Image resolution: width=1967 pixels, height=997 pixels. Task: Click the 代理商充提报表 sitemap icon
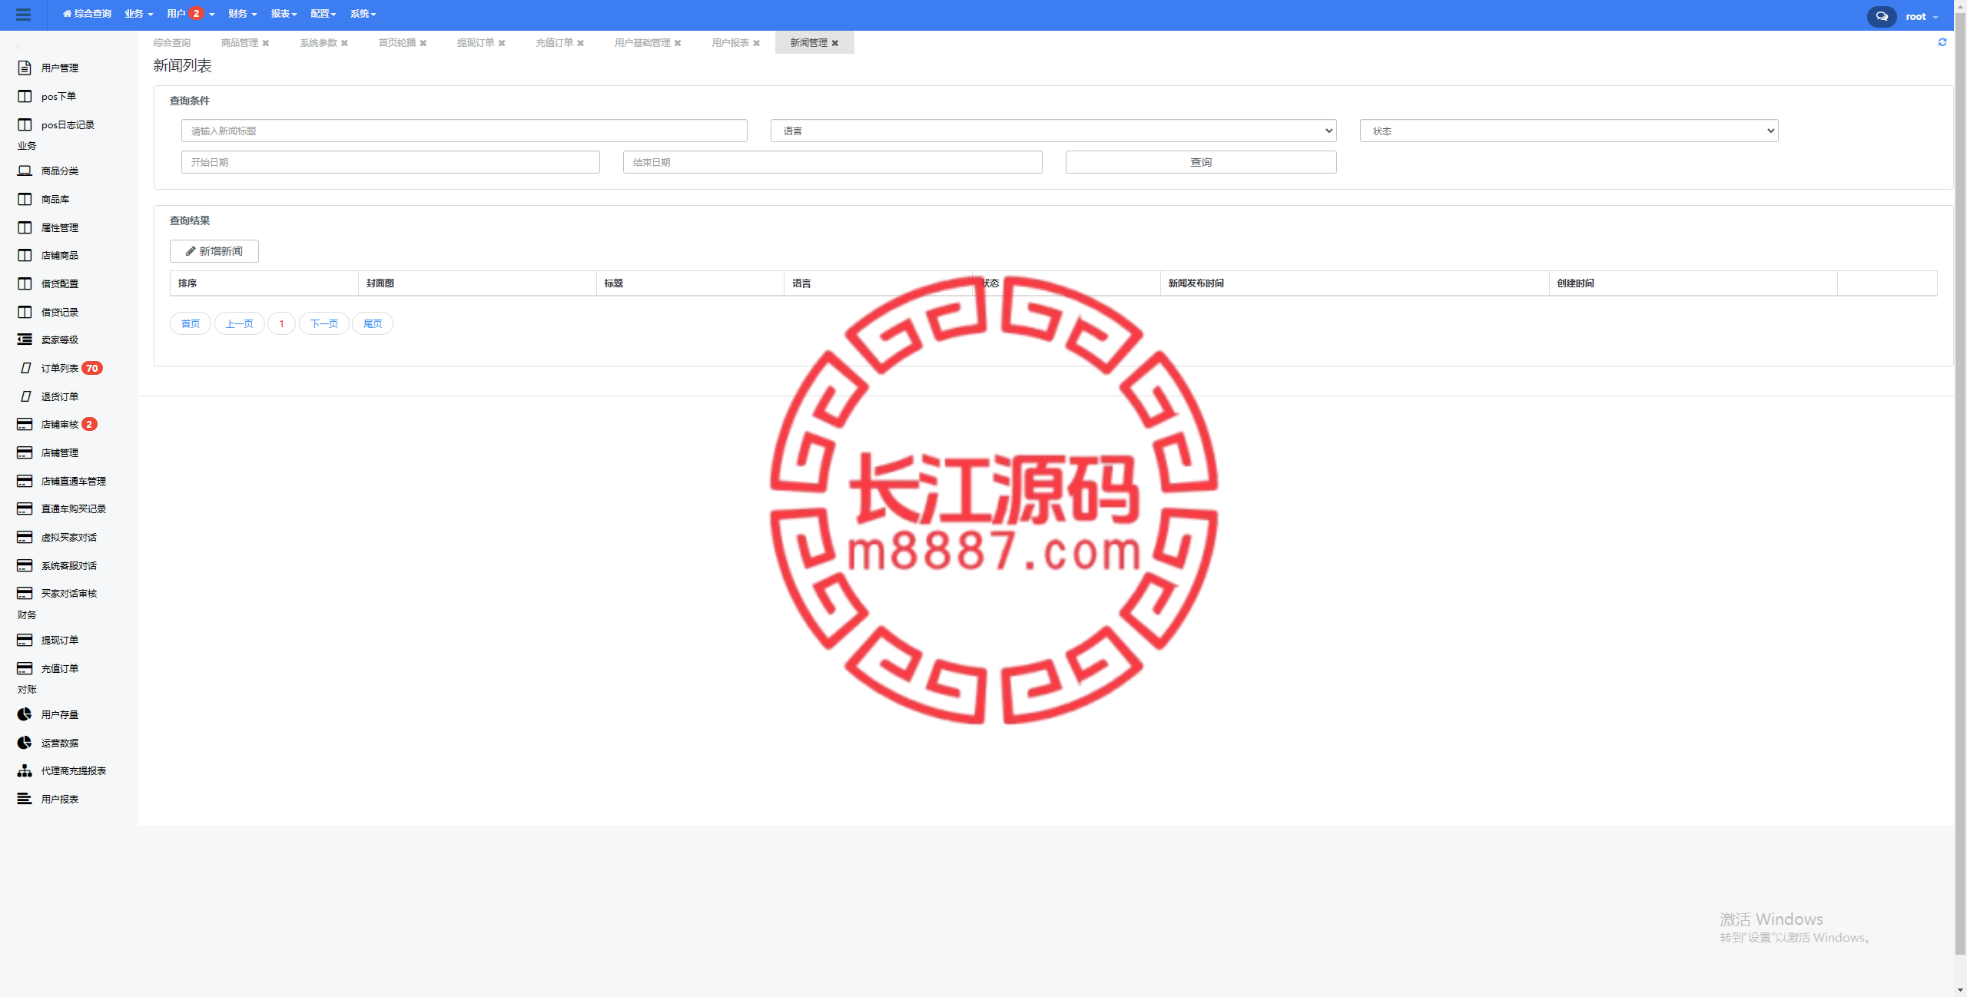(x=25, y=770)
